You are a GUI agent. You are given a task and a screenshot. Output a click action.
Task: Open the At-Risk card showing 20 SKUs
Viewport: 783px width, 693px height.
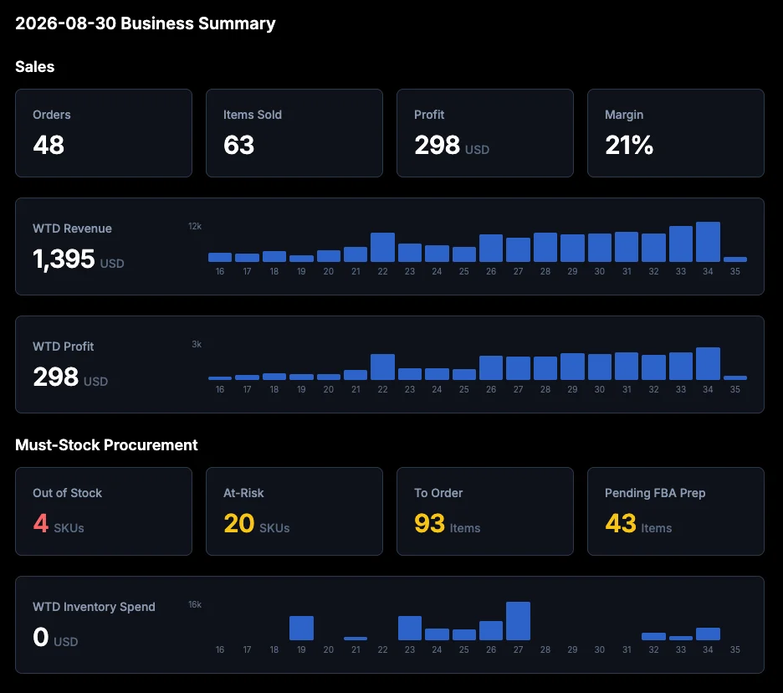294,511
